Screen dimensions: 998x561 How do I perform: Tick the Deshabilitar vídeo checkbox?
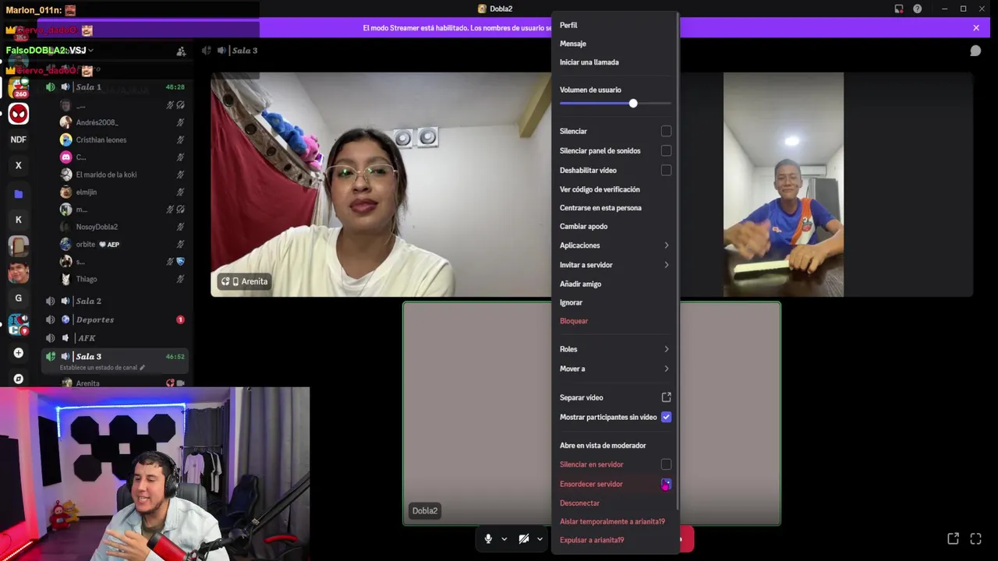(666, 170)
